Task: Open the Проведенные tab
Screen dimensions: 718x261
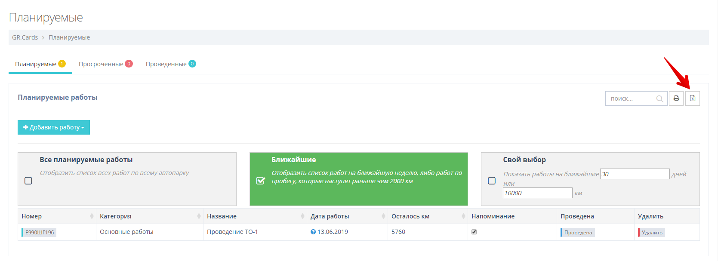Action: pyautogui.click(x=170, y=64)
